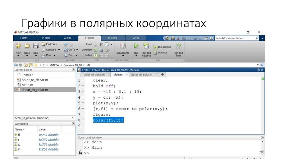The image size is (284, 159).
Task: Click the New file plus icon
Action: coord(18,46)
